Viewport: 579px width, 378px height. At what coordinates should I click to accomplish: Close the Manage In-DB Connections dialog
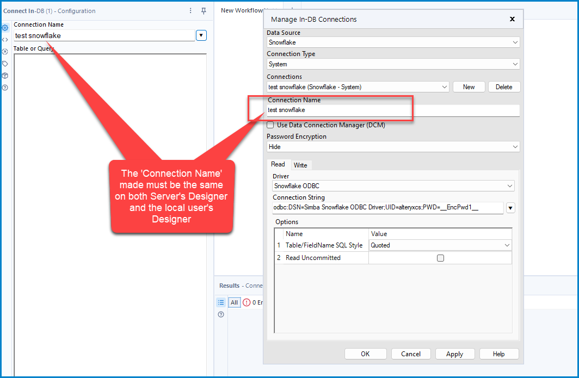pyautogui.click(x=512, y=19)
